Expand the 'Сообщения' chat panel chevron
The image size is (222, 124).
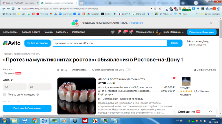point(210,111)
